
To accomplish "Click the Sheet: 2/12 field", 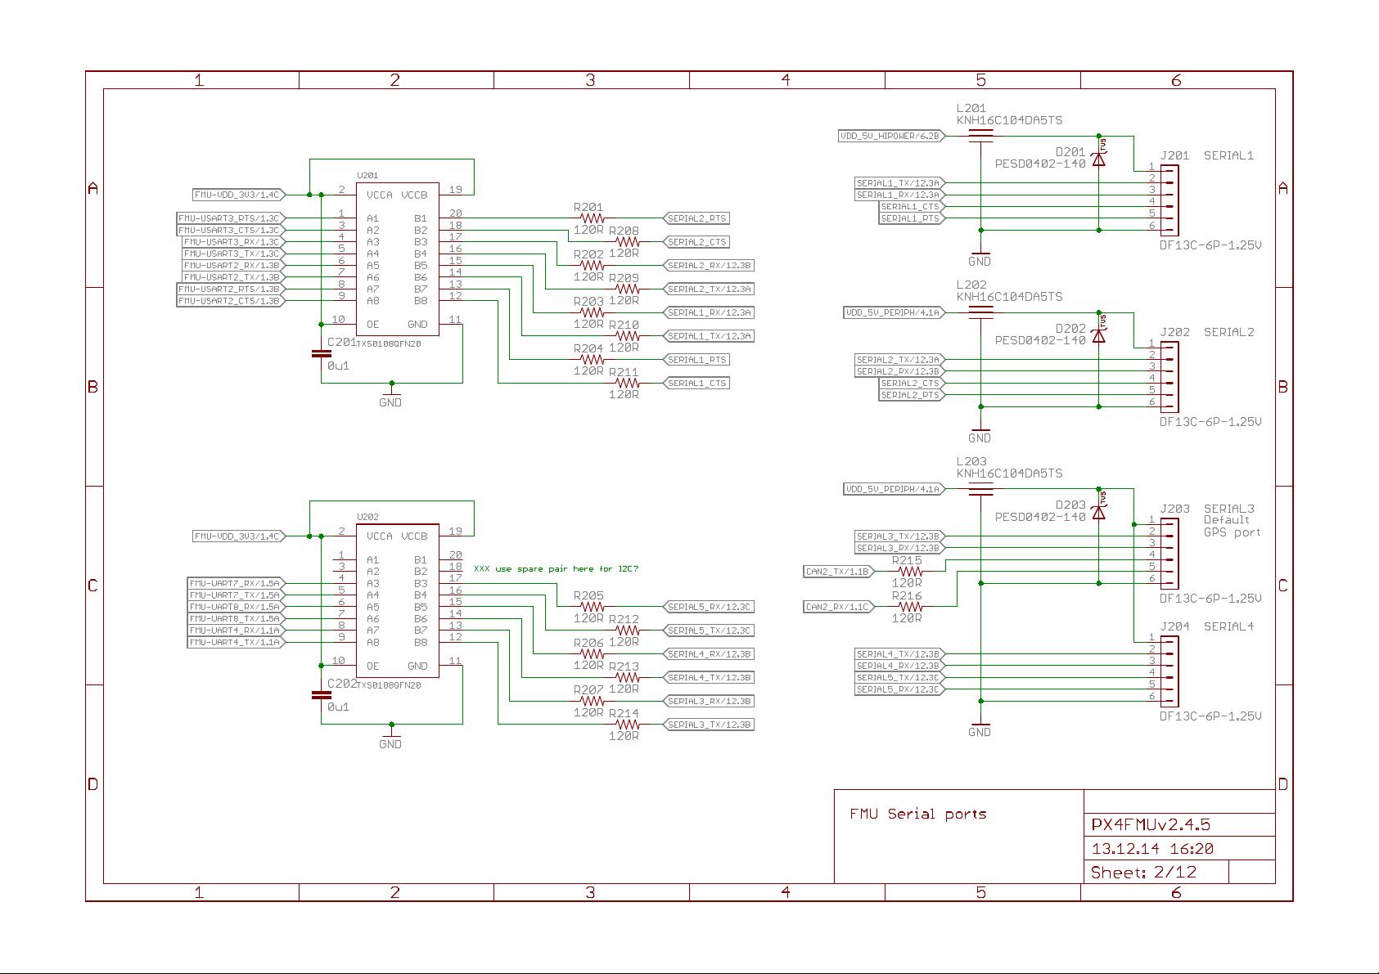I will [x=1143, y=872].
